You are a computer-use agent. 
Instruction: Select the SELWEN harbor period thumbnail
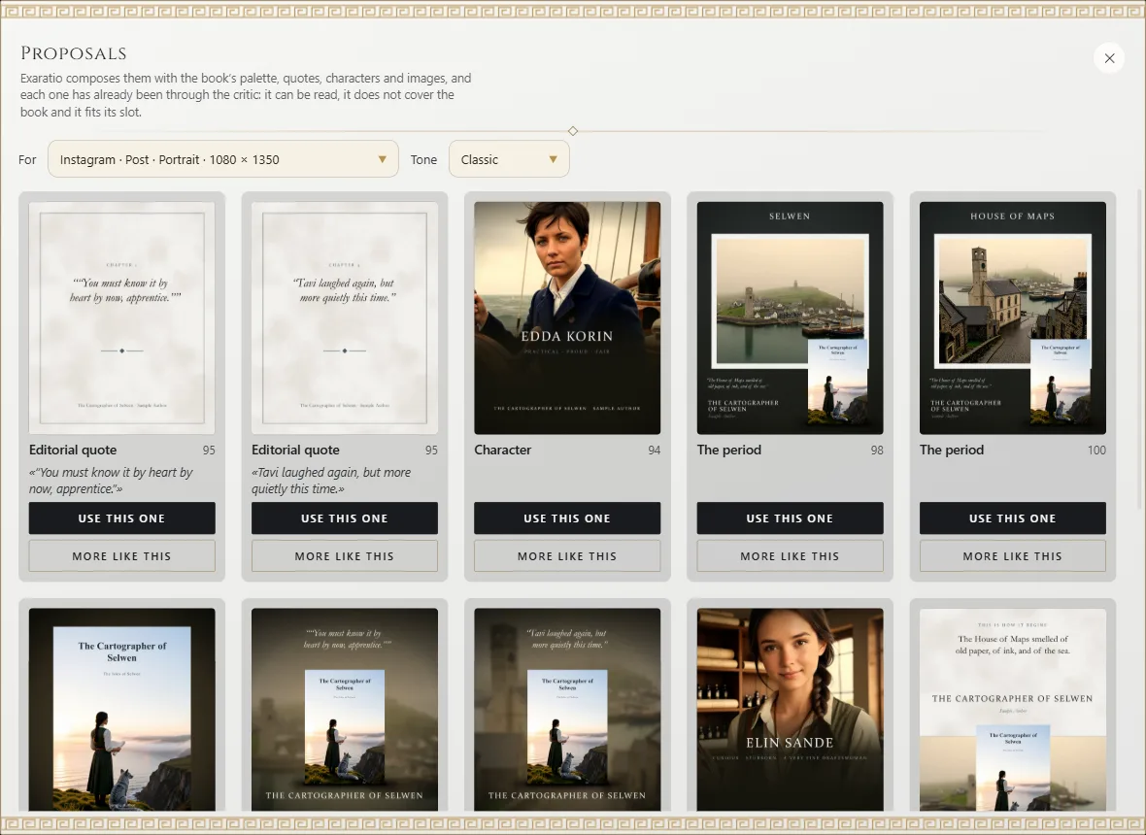click(x=791, y=317)
